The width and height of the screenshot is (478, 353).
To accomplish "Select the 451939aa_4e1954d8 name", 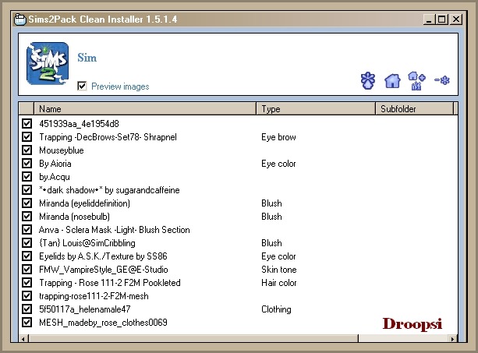I will click(x=79, y=124).
